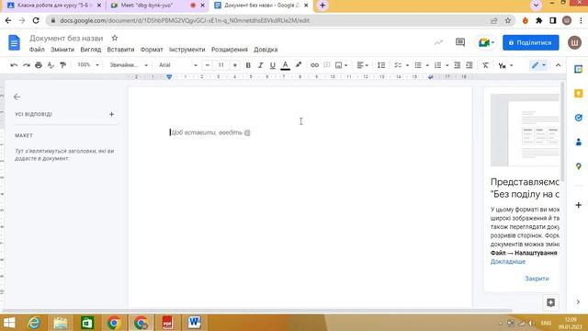Click the numbered list icon

[437, 65]
